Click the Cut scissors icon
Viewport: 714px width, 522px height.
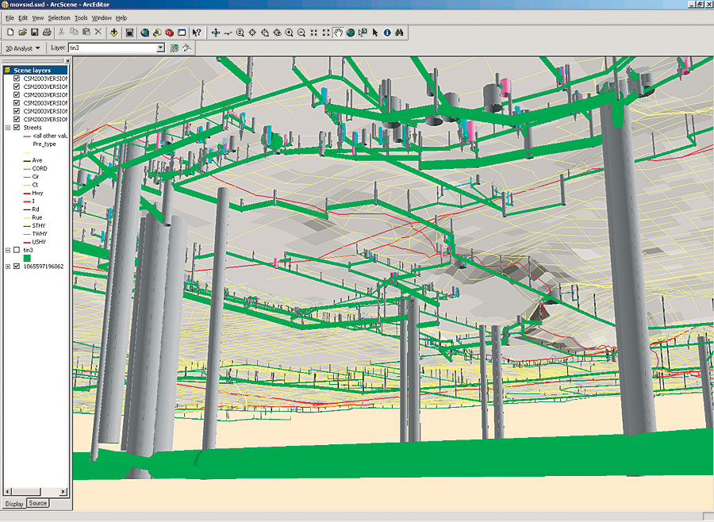point(61,33)
